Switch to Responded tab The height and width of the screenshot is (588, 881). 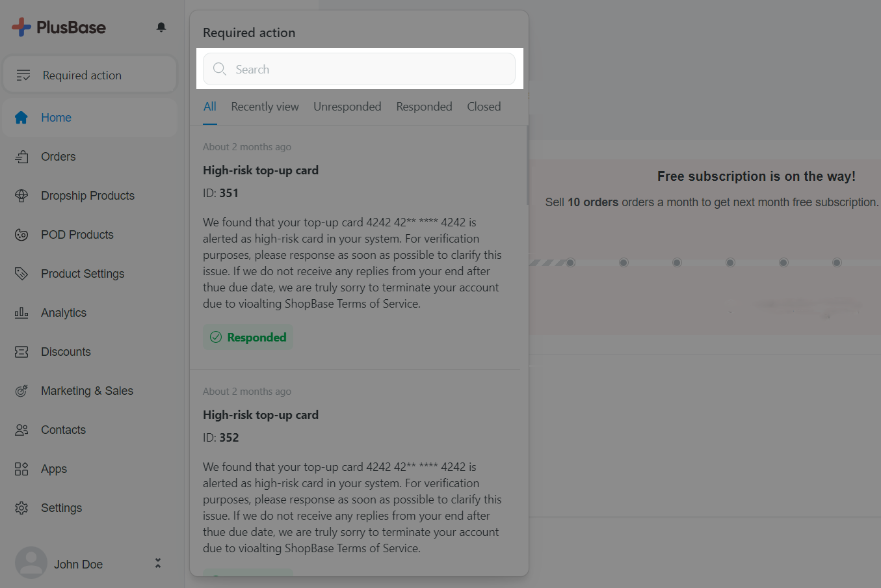point(424,107)
